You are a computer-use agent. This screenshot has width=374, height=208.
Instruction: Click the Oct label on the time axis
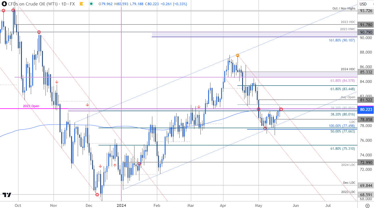click(18, 206)
